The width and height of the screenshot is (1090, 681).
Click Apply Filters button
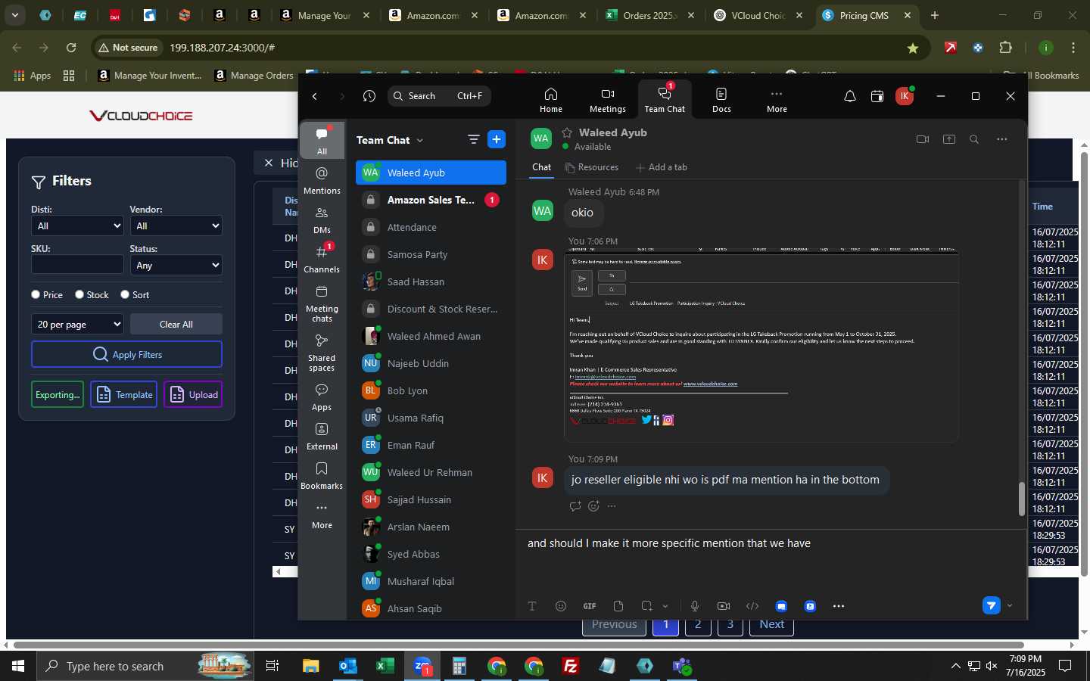[x=126, y=354]
